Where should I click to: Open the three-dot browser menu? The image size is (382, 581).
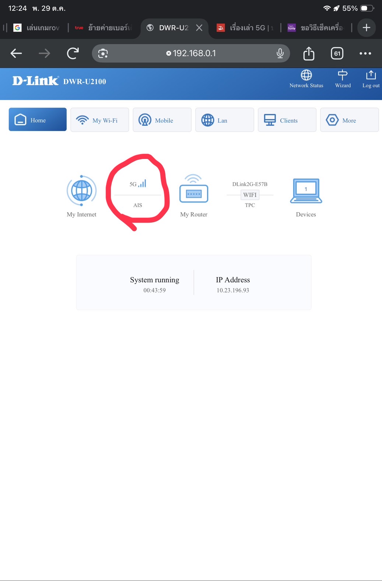(x=365, y=53)
